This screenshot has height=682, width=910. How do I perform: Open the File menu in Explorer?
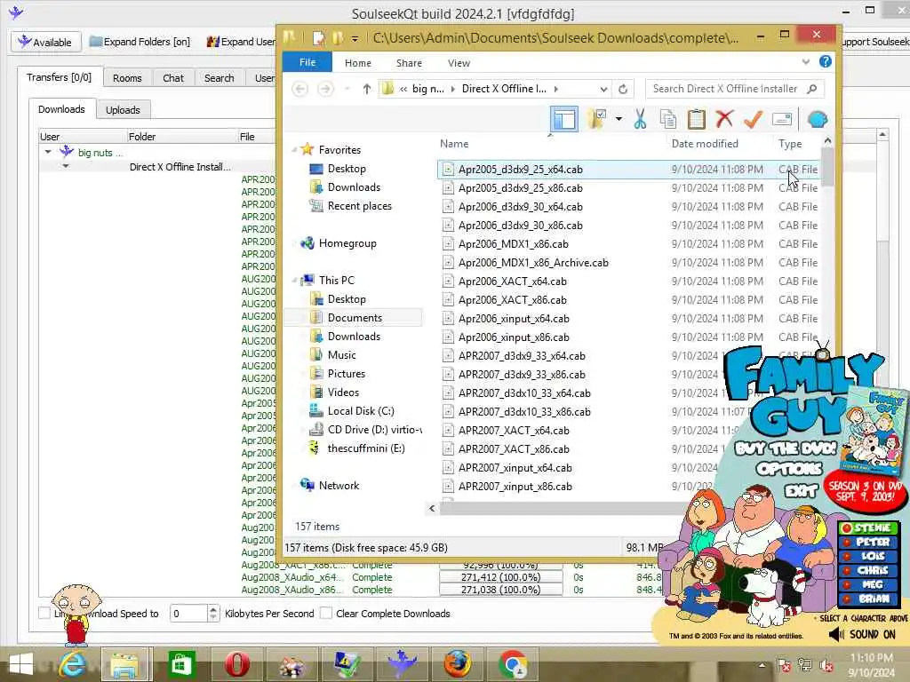[x=307, y=62]
